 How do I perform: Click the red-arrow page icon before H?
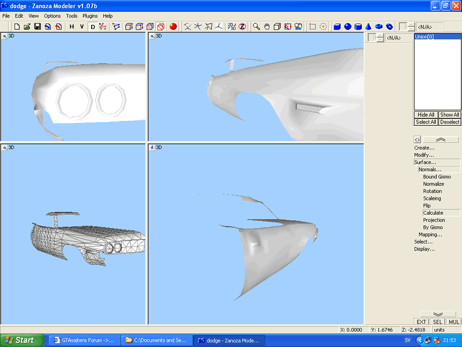[59, 27]
